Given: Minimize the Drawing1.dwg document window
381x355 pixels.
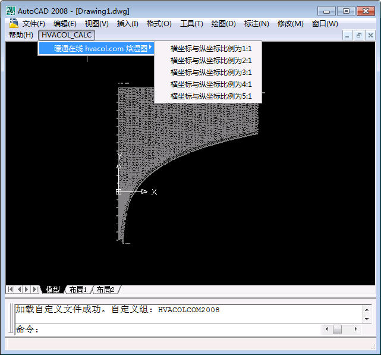Looking at the screenshot, I should click(347, 36).
